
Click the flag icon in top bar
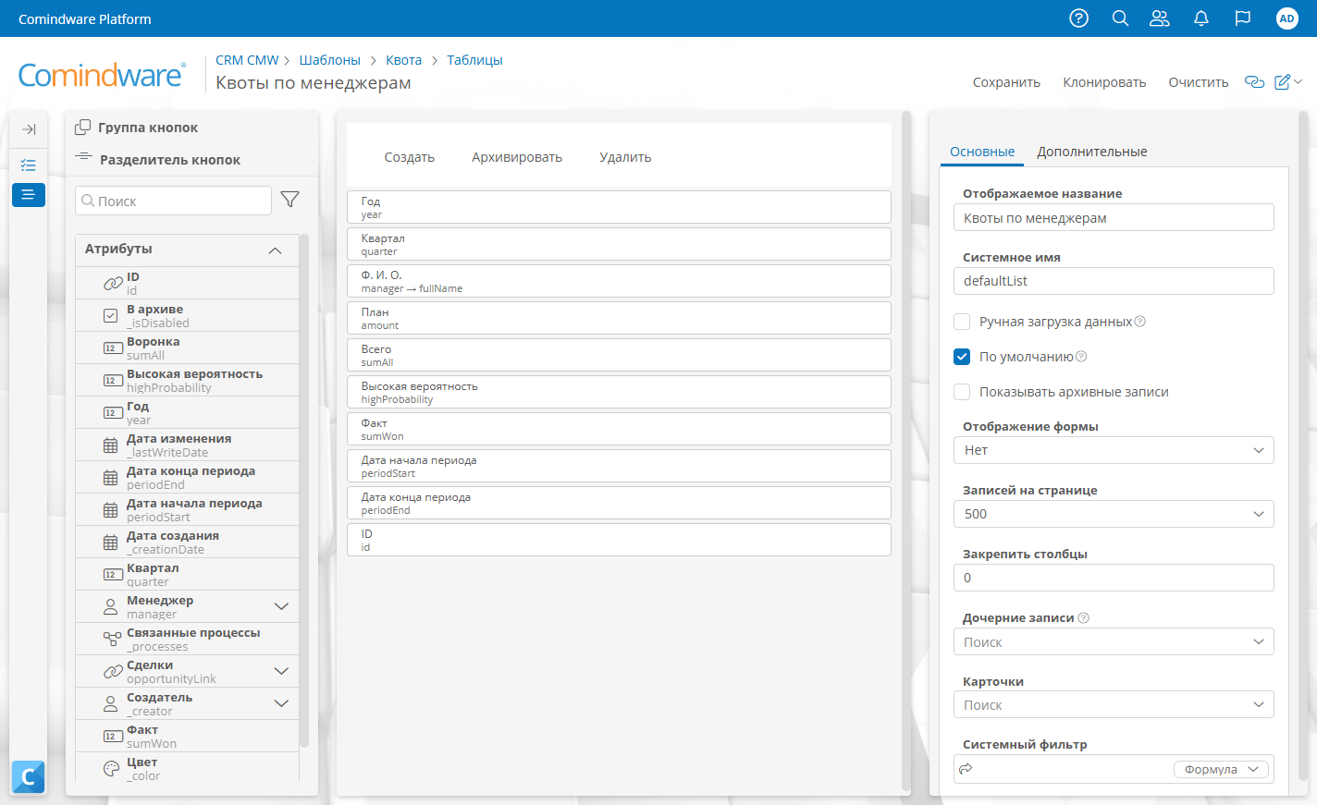(x=1243, y=18)
